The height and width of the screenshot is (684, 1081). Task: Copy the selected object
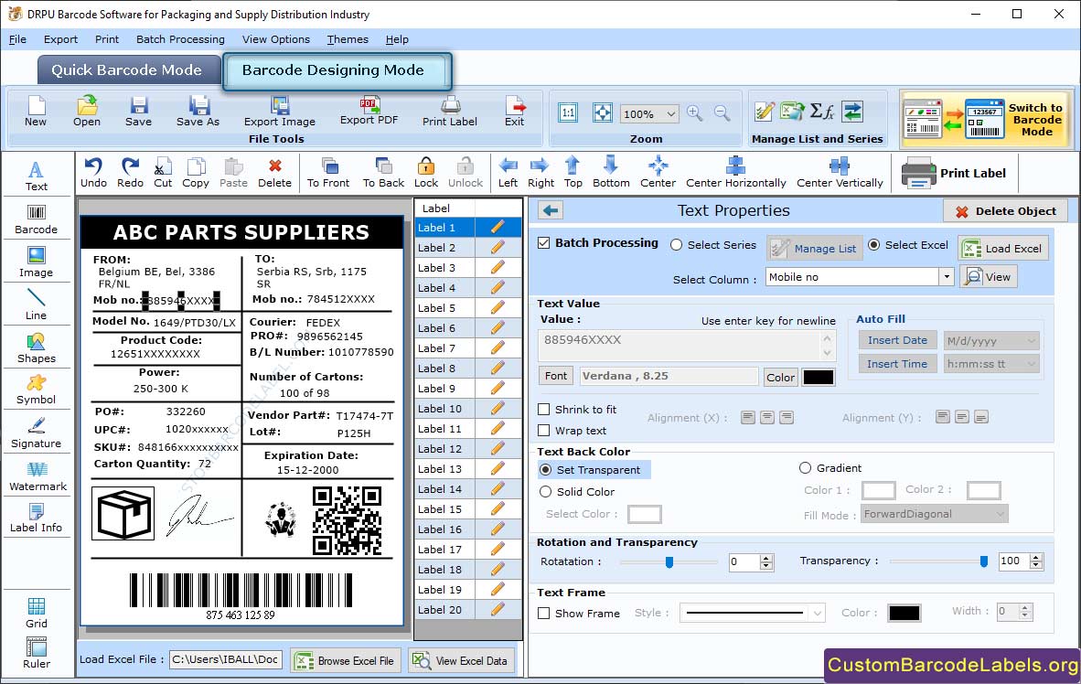pos(195,173)
